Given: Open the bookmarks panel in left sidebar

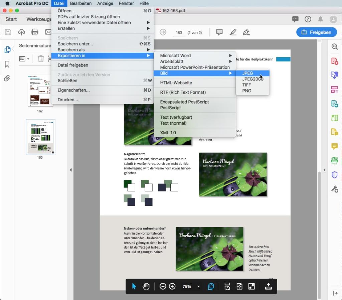Looking at the screenshot, I should [7, 64].
